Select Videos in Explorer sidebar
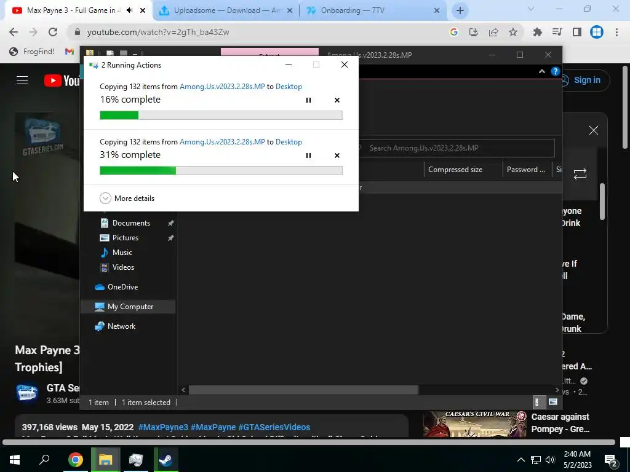 pos(123,267)
